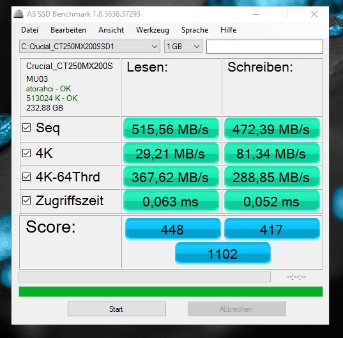Click the write score 417
Viewport: 343px width, 338px height.
(x=272, y=229)
